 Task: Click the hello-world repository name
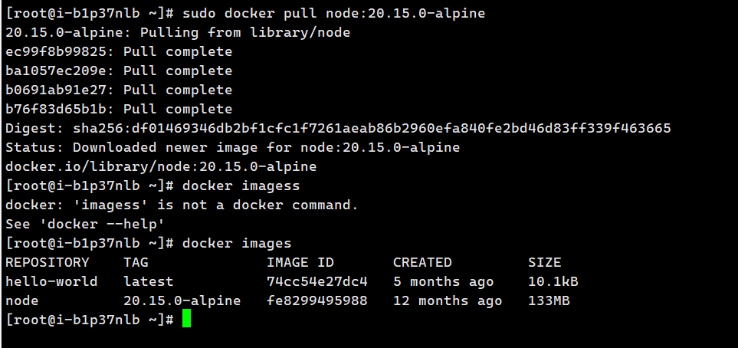(51, 281)
